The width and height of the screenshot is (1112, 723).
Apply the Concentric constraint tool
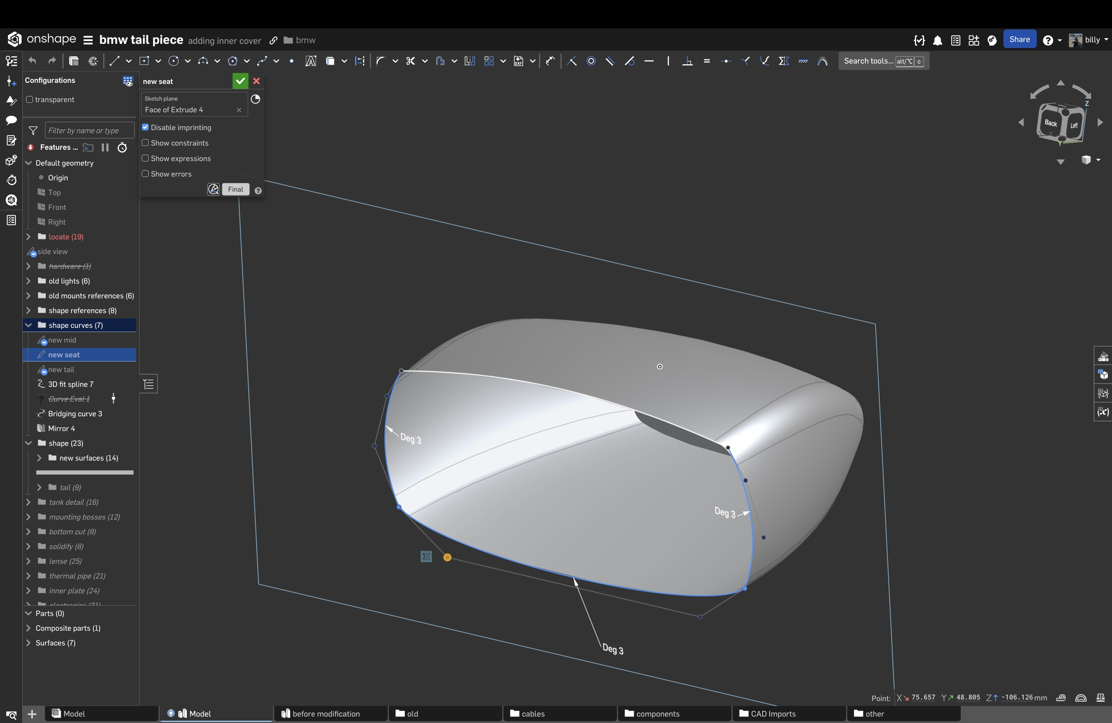click(591, 61)
